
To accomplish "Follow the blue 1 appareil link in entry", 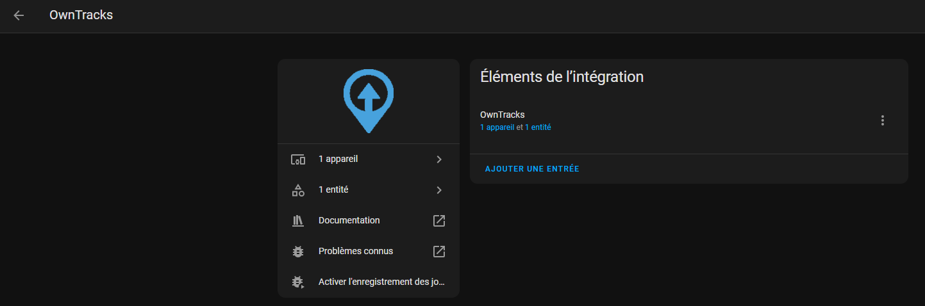I will pos(497,127).
